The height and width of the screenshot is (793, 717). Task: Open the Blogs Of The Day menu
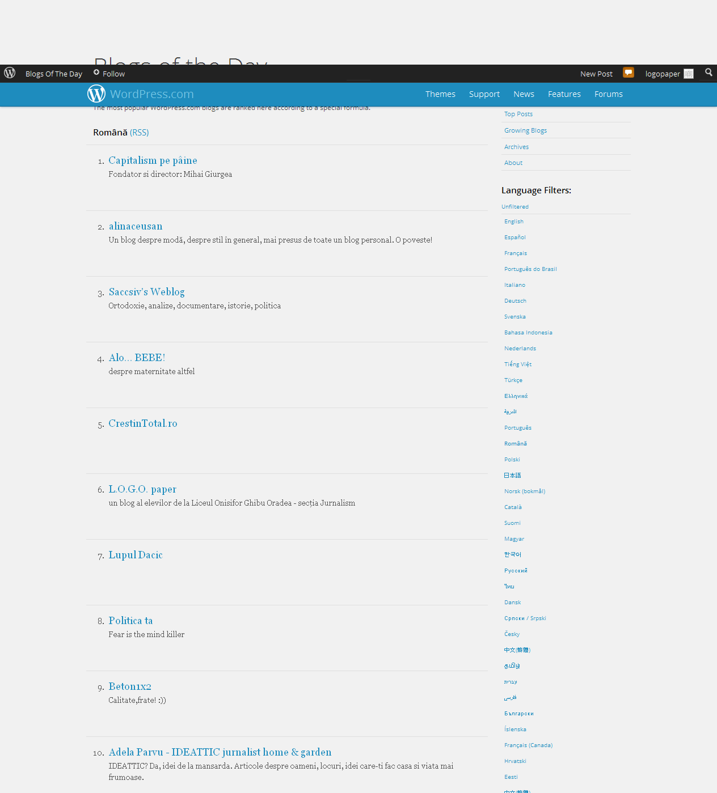coord(53,74)
